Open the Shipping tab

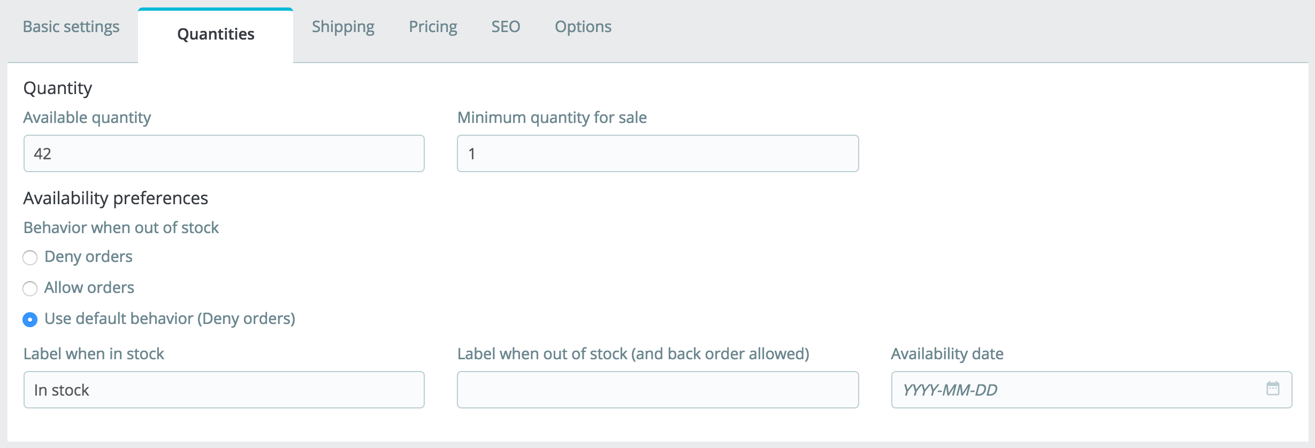[x=343, y=27]
